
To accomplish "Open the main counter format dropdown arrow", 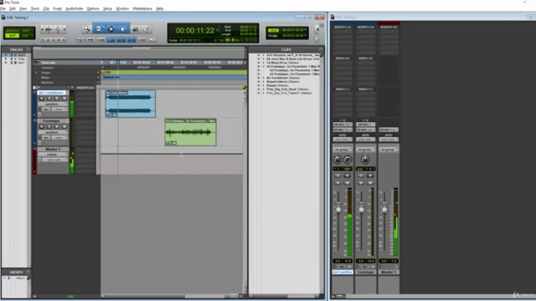I will 217,30.
